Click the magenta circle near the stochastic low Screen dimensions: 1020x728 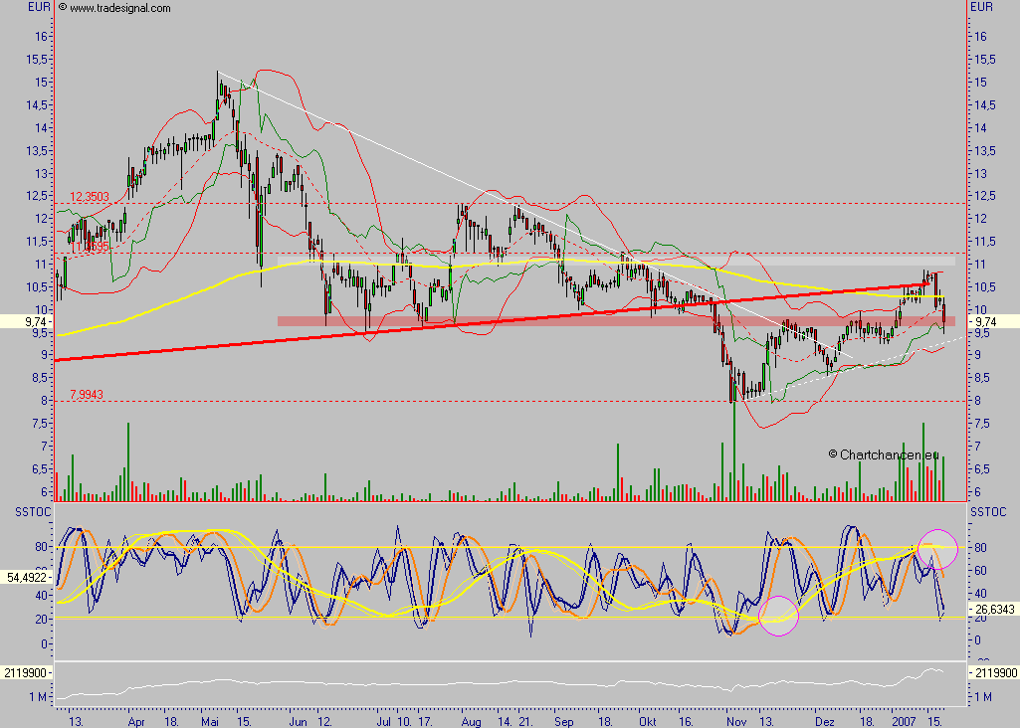(x=778, y=616)
